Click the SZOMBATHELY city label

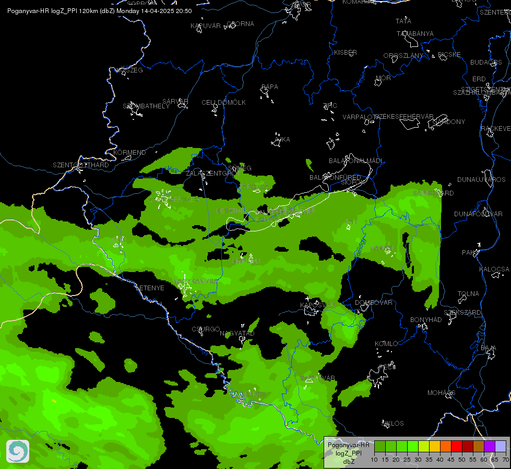click(146, 106)
